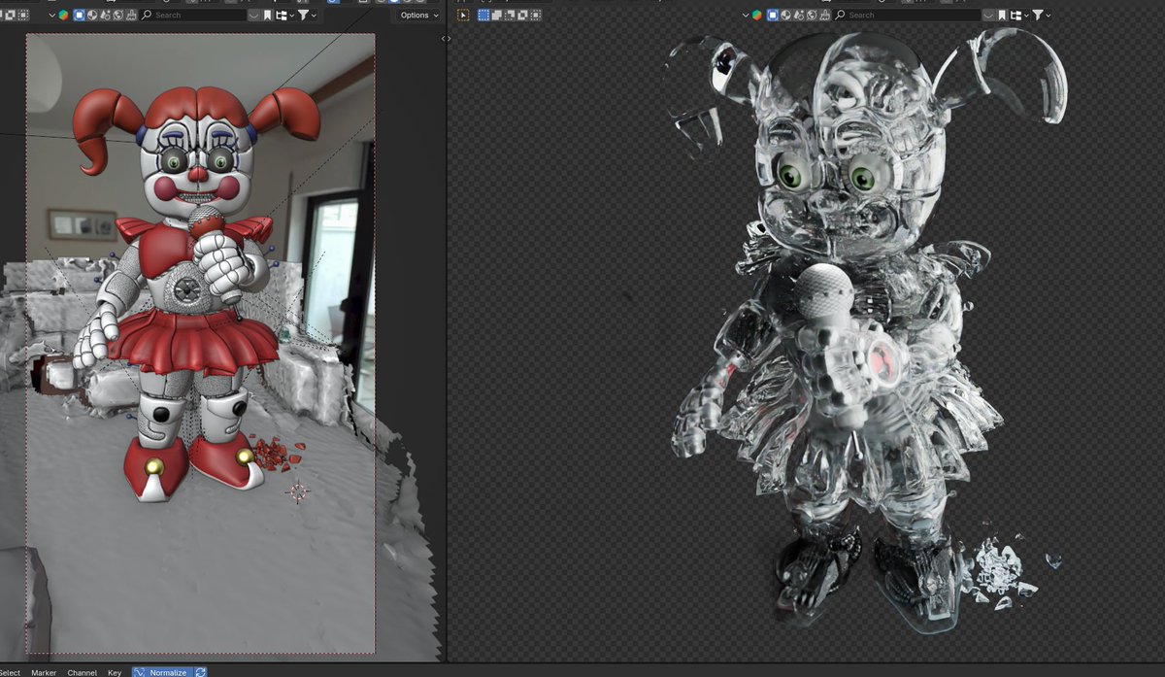Screen dimensions: 1165x677
Task: Open the Channel menu
Action: (82, 671)
